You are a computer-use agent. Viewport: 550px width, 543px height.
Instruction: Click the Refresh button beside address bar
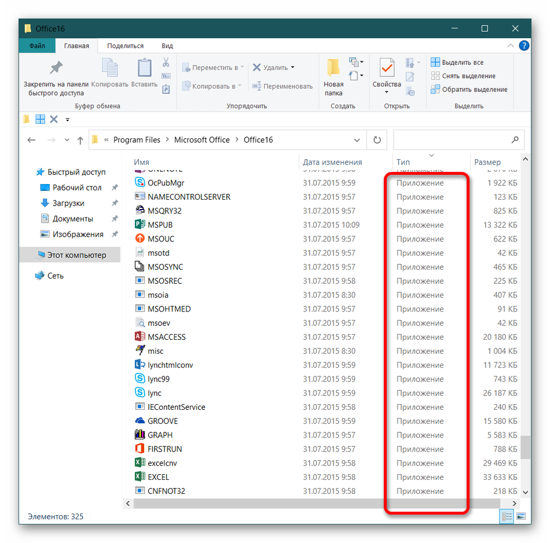377,140
